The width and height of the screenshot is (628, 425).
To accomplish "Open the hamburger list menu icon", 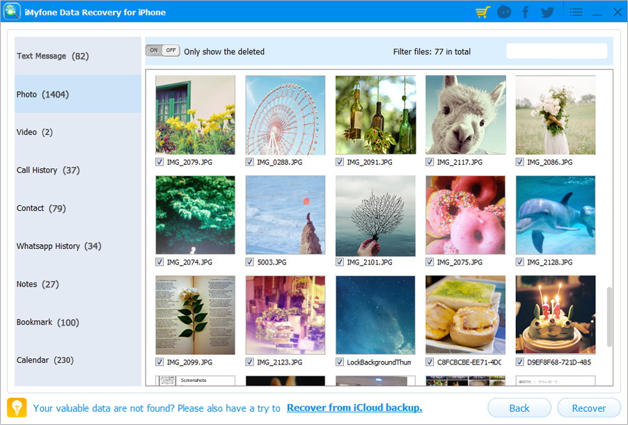I will click(576, 13).
